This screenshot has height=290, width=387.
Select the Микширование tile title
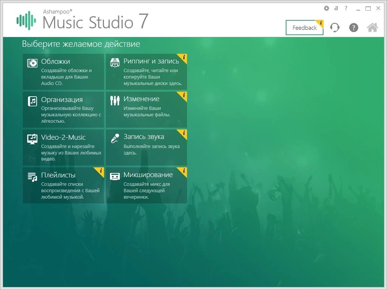(x=148, y=175)
